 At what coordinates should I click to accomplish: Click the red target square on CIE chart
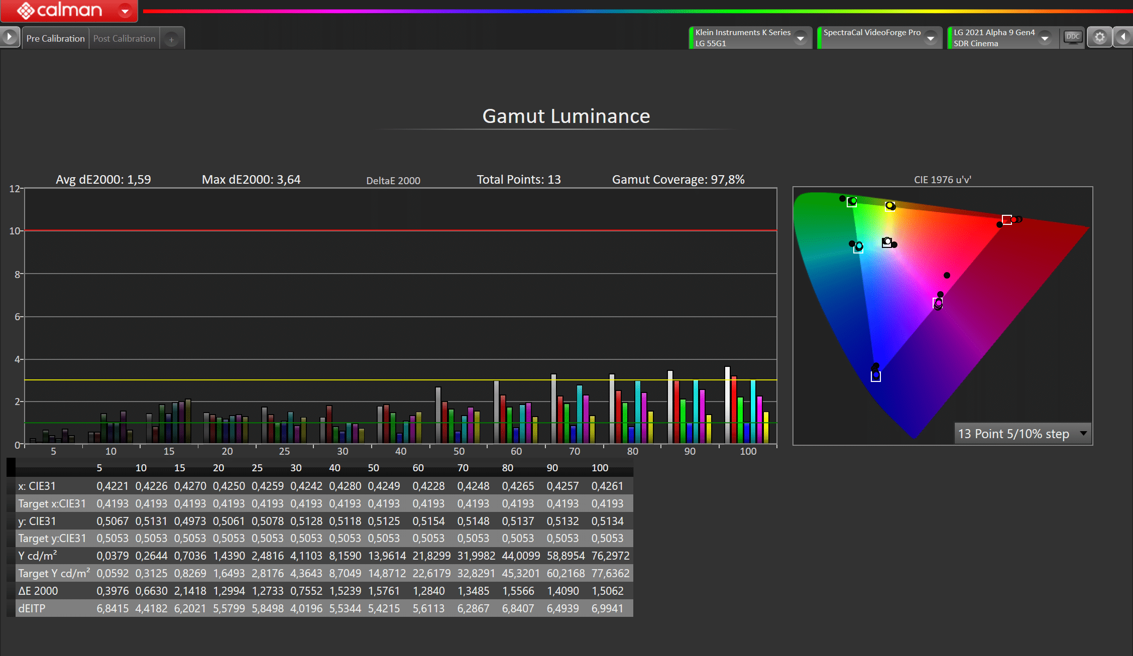pos(1006,219)
